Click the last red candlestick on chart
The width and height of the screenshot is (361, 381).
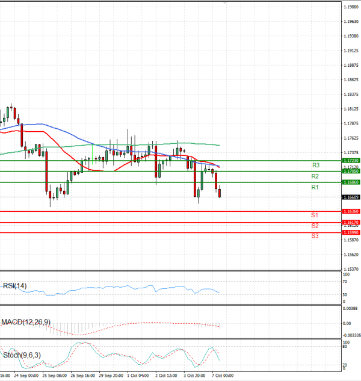click(220, 193)
